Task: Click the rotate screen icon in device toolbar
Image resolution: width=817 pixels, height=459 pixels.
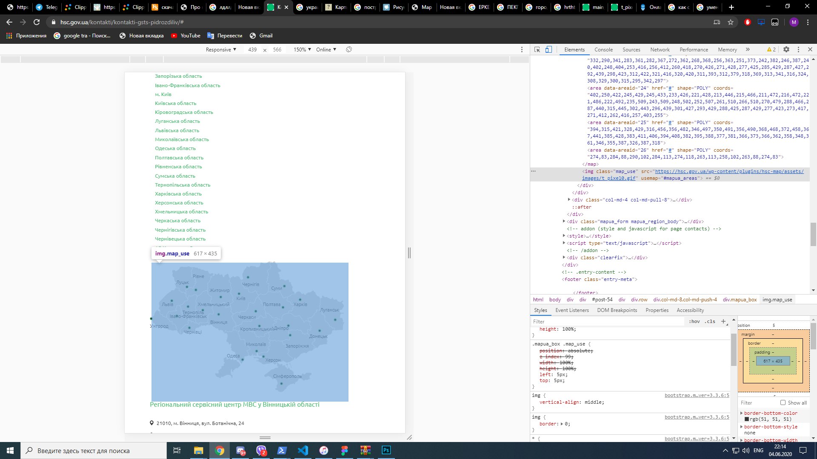Action: pos(349,50)
